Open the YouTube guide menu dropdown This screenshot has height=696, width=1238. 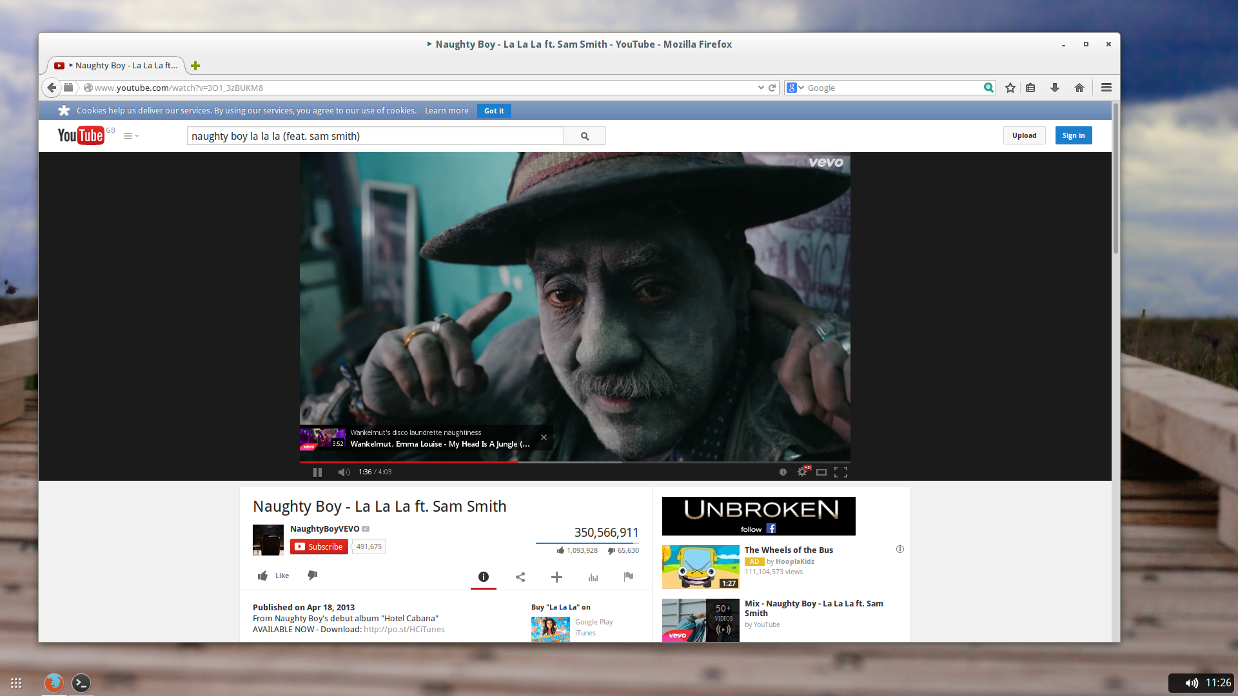pos(131,136)
